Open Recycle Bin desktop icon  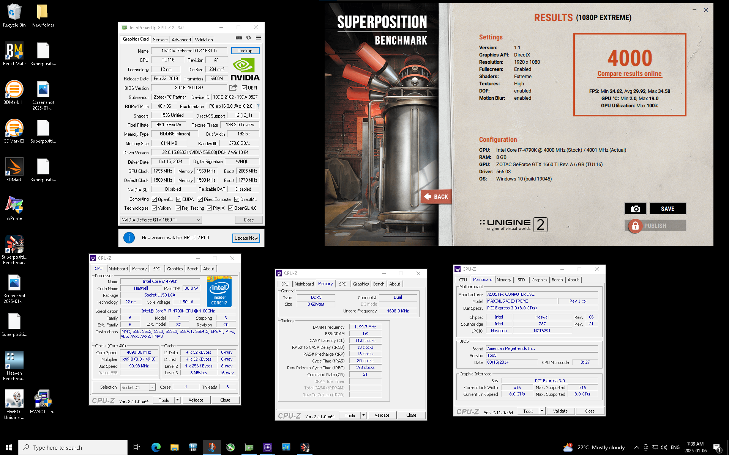(14, 15)
